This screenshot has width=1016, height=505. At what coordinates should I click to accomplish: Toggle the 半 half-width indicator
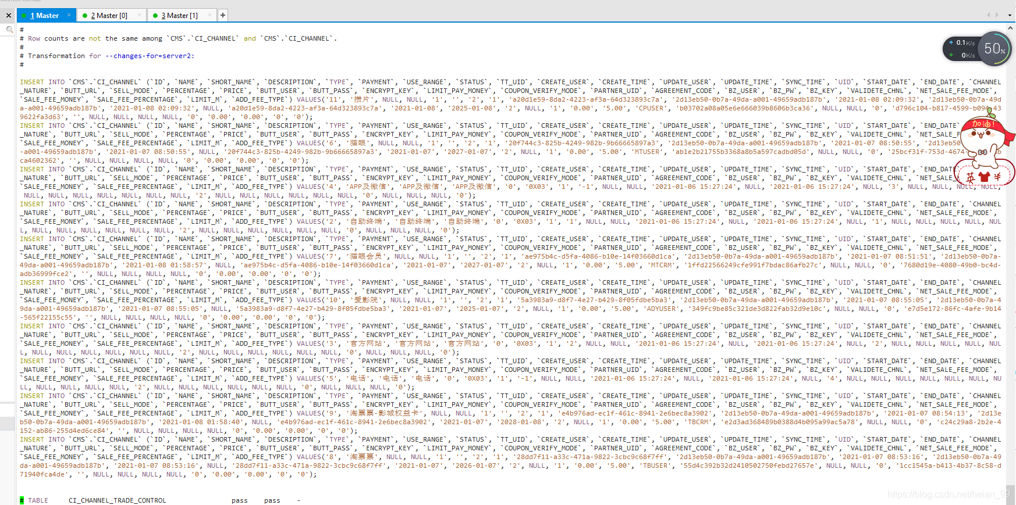(997, 177)
